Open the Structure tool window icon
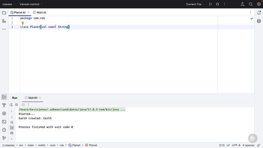 pyautogui.click(x=4, y=21)
